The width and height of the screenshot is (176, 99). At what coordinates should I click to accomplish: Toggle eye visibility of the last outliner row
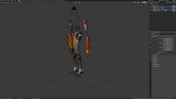point(172,11)
